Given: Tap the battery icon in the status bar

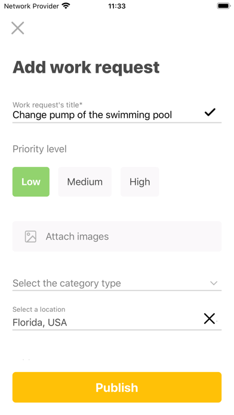Looking at the screenshot, I should 224,6.
